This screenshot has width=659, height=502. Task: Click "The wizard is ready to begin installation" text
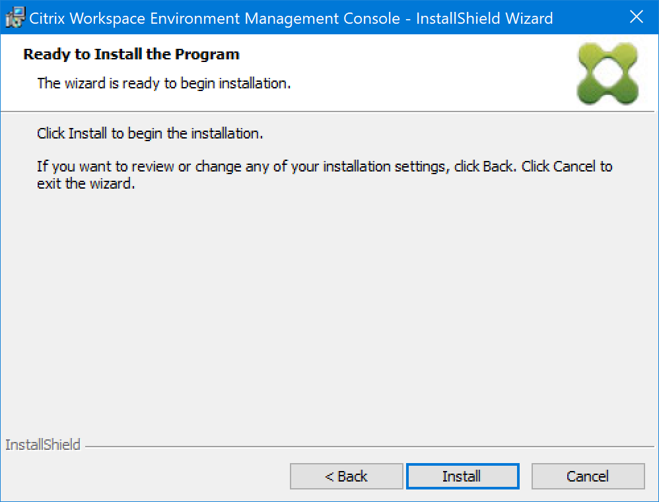(x=164, y=83)
